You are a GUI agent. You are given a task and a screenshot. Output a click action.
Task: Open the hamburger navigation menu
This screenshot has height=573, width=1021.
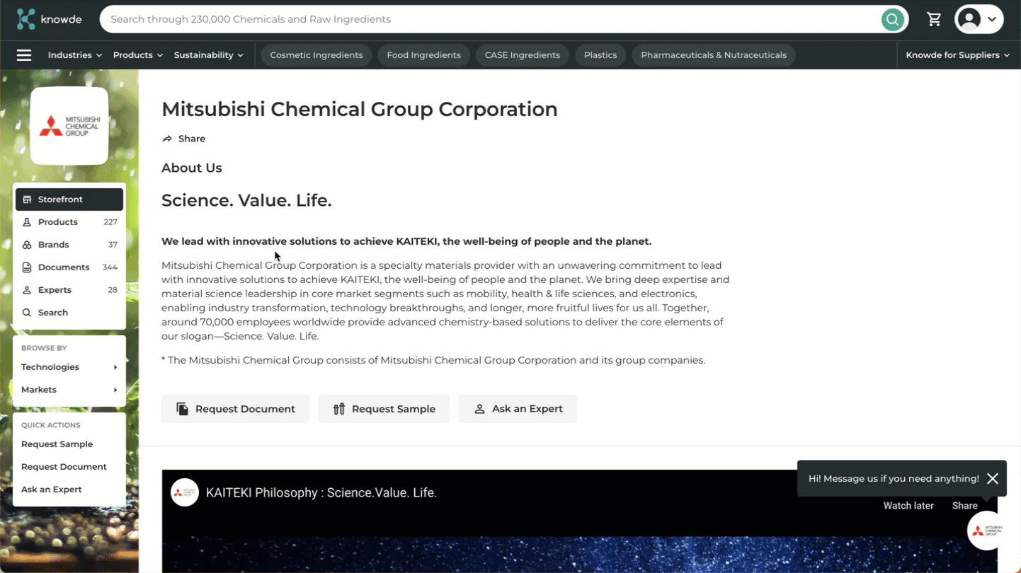pyautogui.click(x=24, y=55)
